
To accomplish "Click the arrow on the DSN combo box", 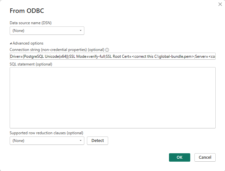I will point(80,31).
